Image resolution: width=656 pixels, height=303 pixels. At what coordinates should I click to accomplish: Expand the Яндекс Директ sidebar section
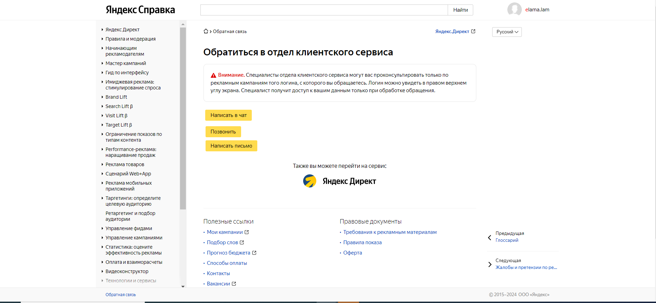(102, 30)
